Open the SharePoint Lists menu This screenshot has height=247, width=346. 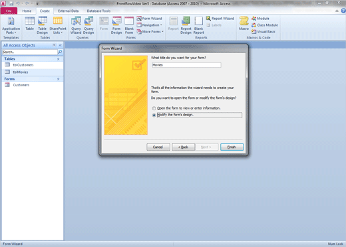(58, 25)
